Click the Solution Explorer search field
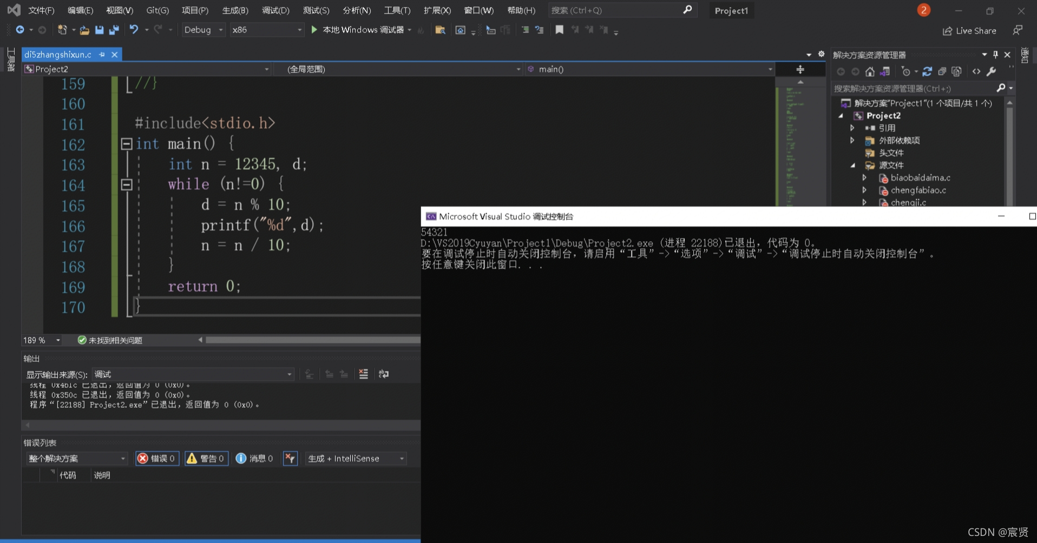The width and height of the screenshot is (1037, 543). click(914, 88)
